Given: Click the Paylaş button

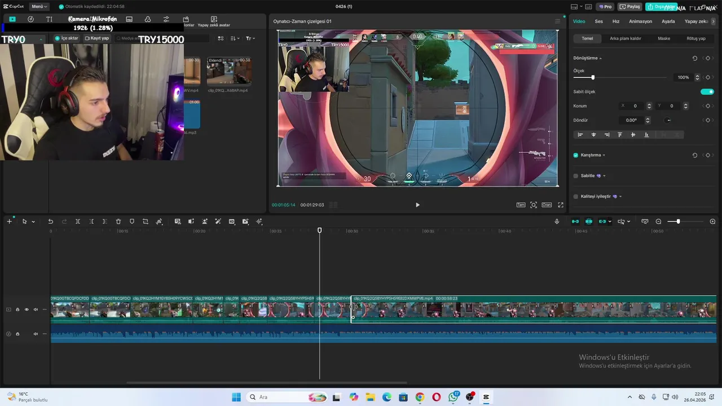Looking at the screenshot, I should (630, 7).
